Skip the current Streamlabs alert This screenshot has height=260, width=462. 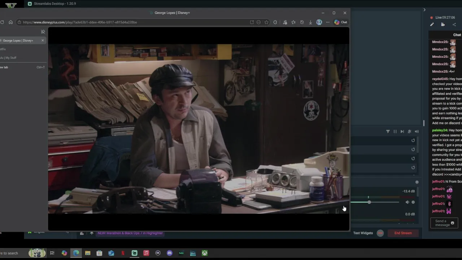click(x=402, y=131)
